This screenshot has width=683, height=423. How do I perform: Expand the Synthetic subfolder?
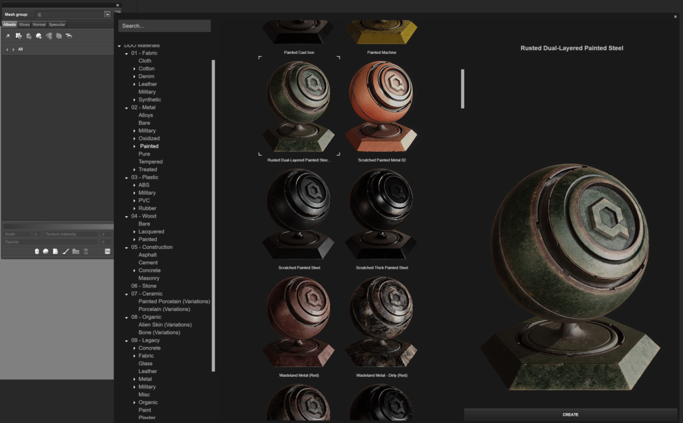(134, 100)
